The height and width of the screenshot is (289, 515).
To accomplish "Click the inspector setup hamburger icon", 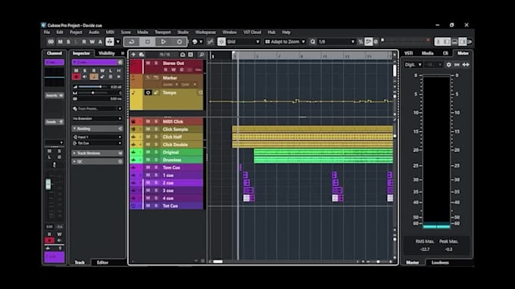I will (x=123, y=53).
